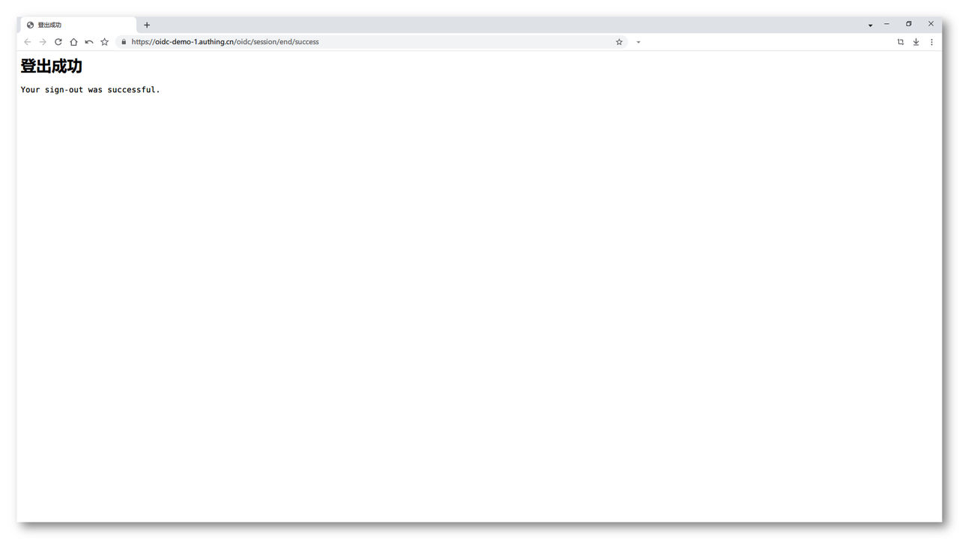Minimize the browser window
Viewport: 959px width, 539px height.
pyautogui.click(x=886, y=24)
